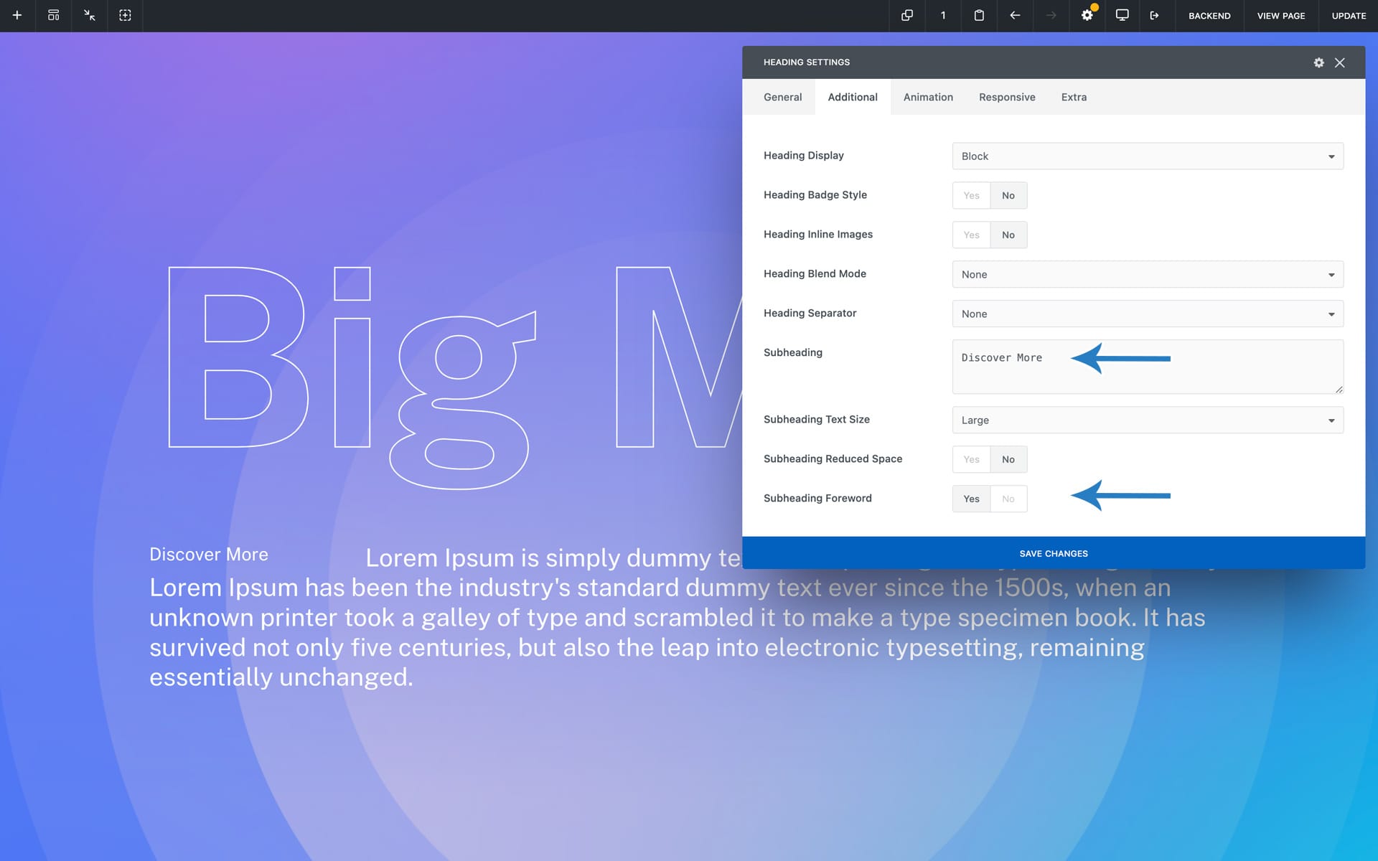
Task: Select No for Subheading Reduced Space
Action: coord(1008,460)
